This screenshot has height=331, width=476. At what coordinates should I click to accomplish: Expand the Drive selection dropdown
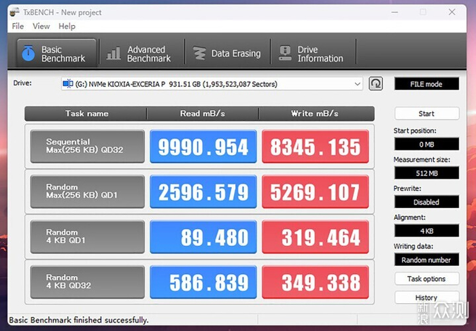[357, 84]
